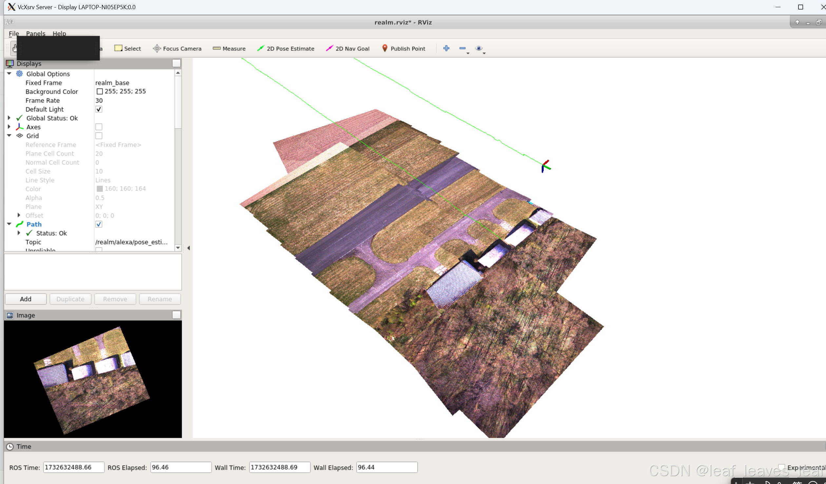Select the Focus Camera tool
The image size is (826, 484).
tap(177, 48)
